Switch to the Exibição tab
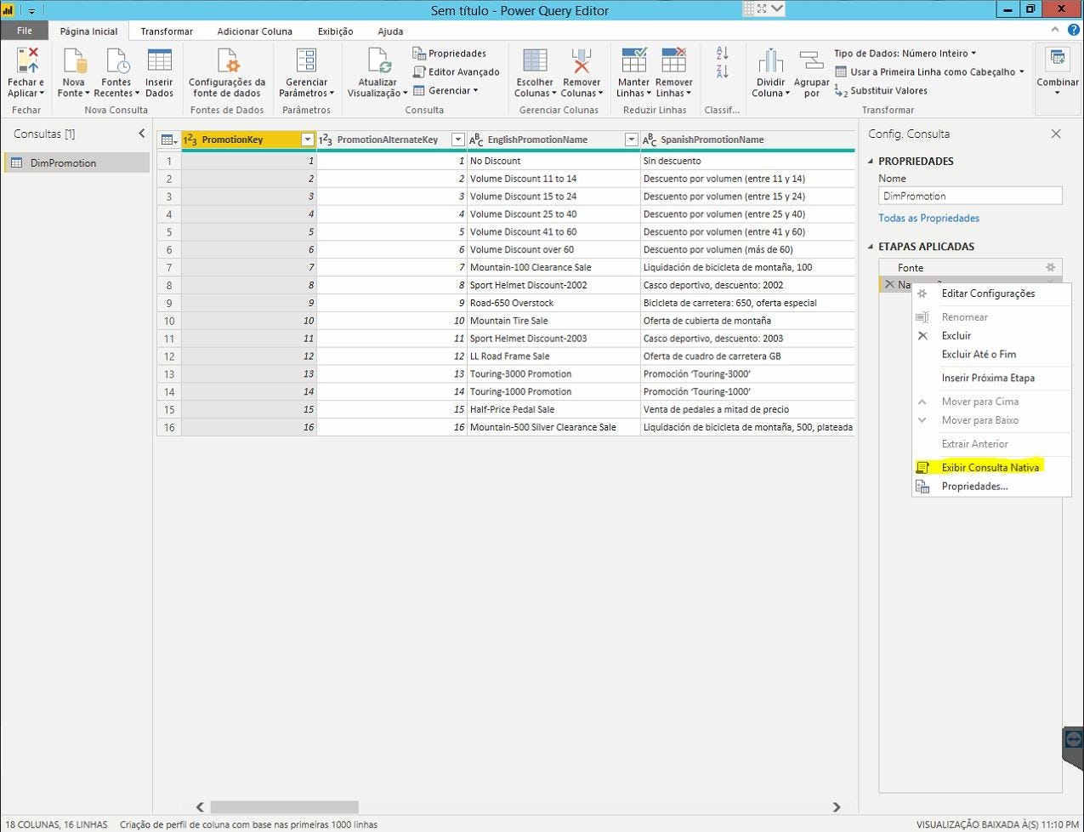1084x832 pixels. pyautogui.click(x=335, y=31)
